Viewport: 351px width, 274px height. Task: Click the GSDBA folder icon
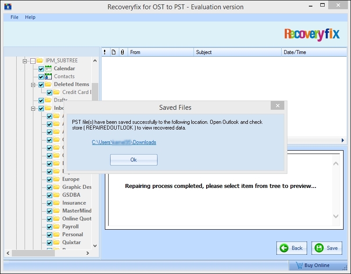point(57,195)
